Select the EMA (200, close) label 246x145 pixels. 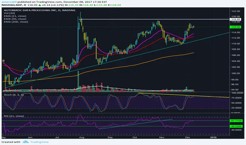(x=16, y=22)
